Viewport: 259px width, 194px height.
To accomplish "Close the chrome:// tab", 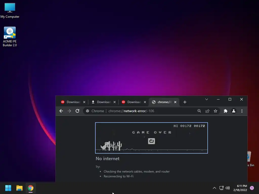I will pyautogui.click(x=175, y=102).
